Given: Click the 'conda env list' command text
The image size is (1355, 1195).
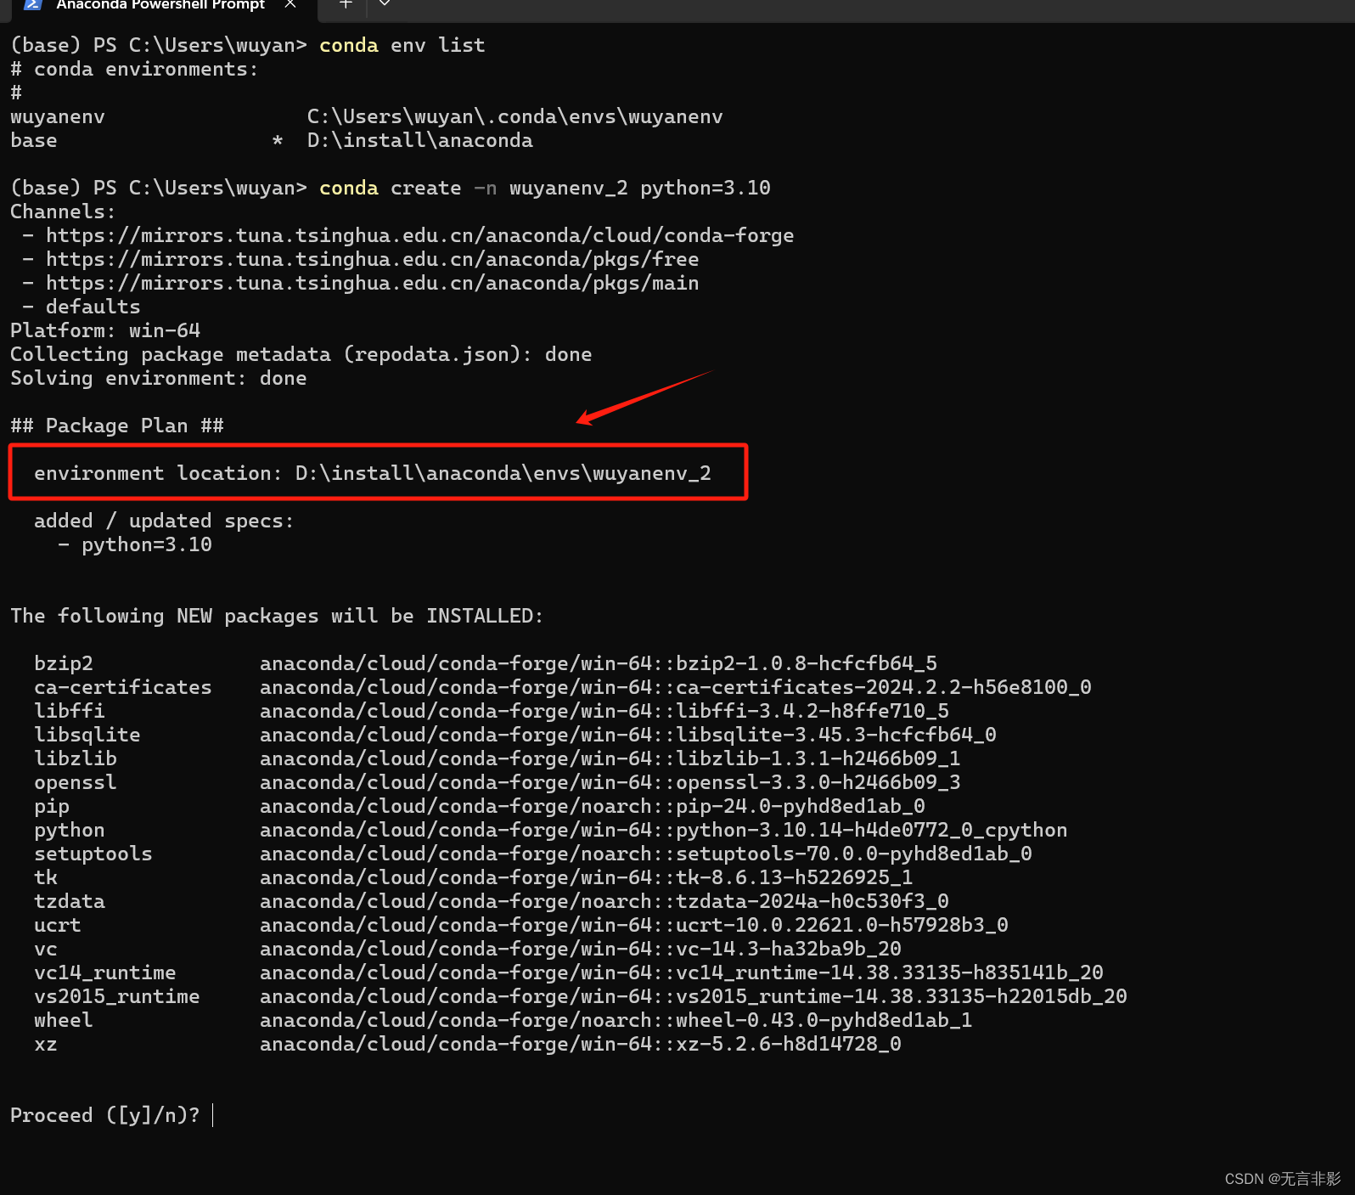Looking at the screenshot, I should (402, 45).
